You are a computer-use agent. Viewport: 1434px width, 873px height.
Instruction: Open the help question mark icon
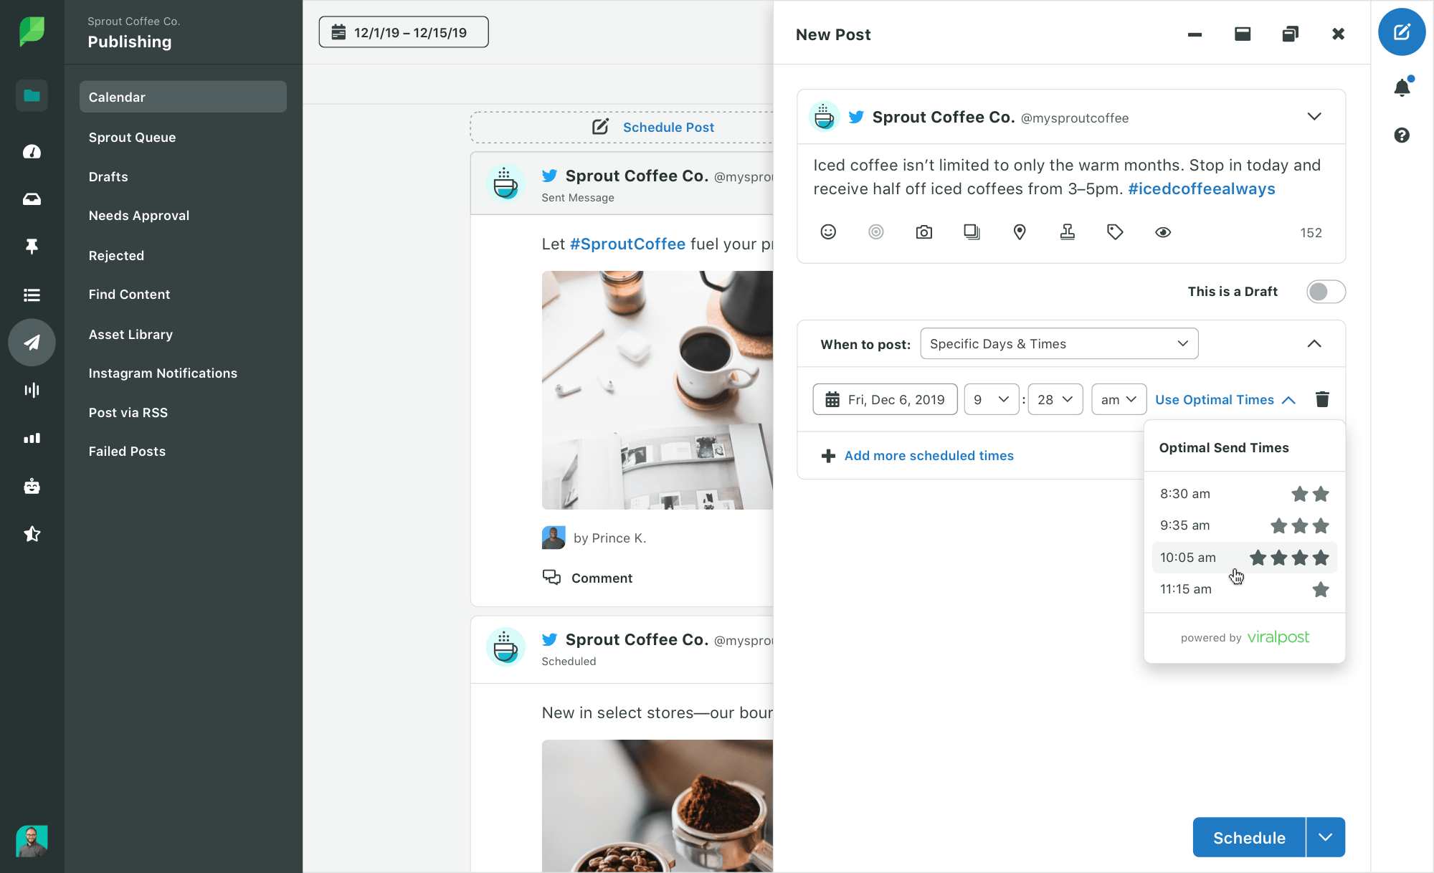(1402, 135)
